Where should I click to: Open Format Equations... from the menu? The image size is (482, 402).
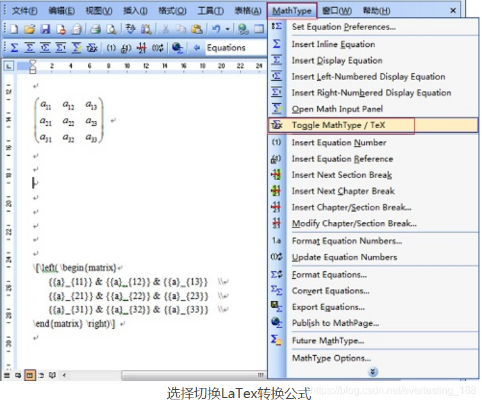(373, 274)
